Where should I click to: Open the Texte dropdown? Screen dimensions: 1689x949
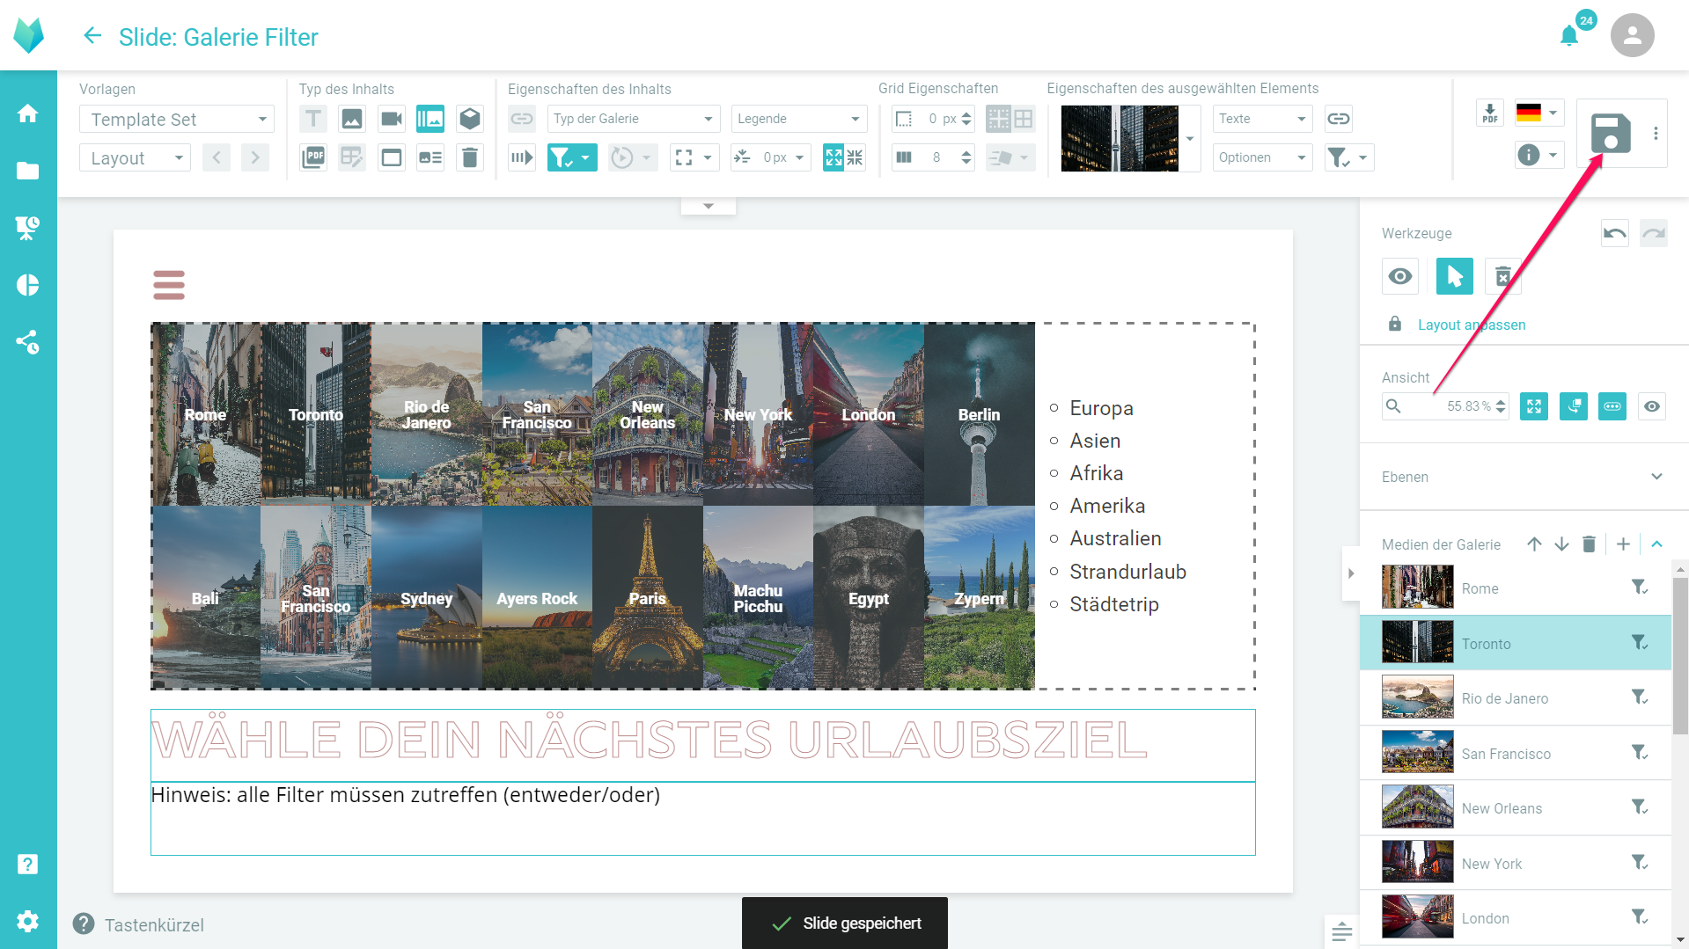pyautogui.click(x=1262, y=119)
